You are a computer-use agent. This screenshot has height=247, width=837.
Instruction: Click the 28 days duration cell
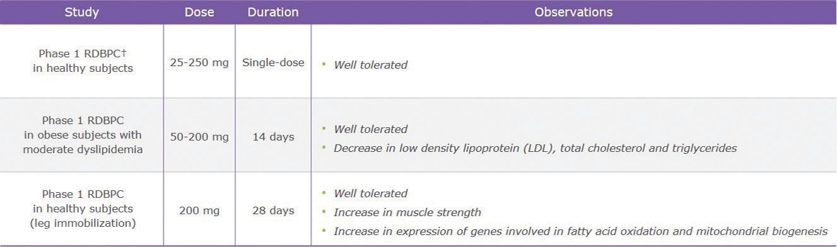pyautogui.click(x=273, y=210)
